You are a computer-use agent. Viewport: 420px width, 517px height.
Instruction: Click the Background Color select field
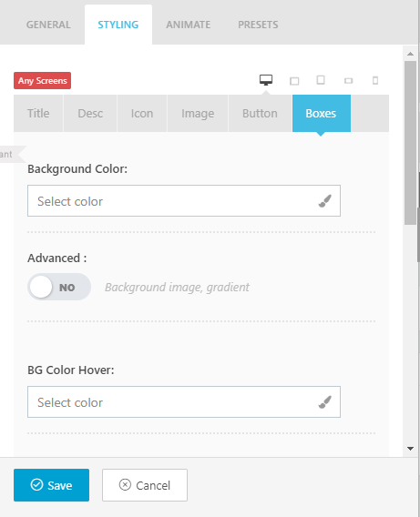184,201
